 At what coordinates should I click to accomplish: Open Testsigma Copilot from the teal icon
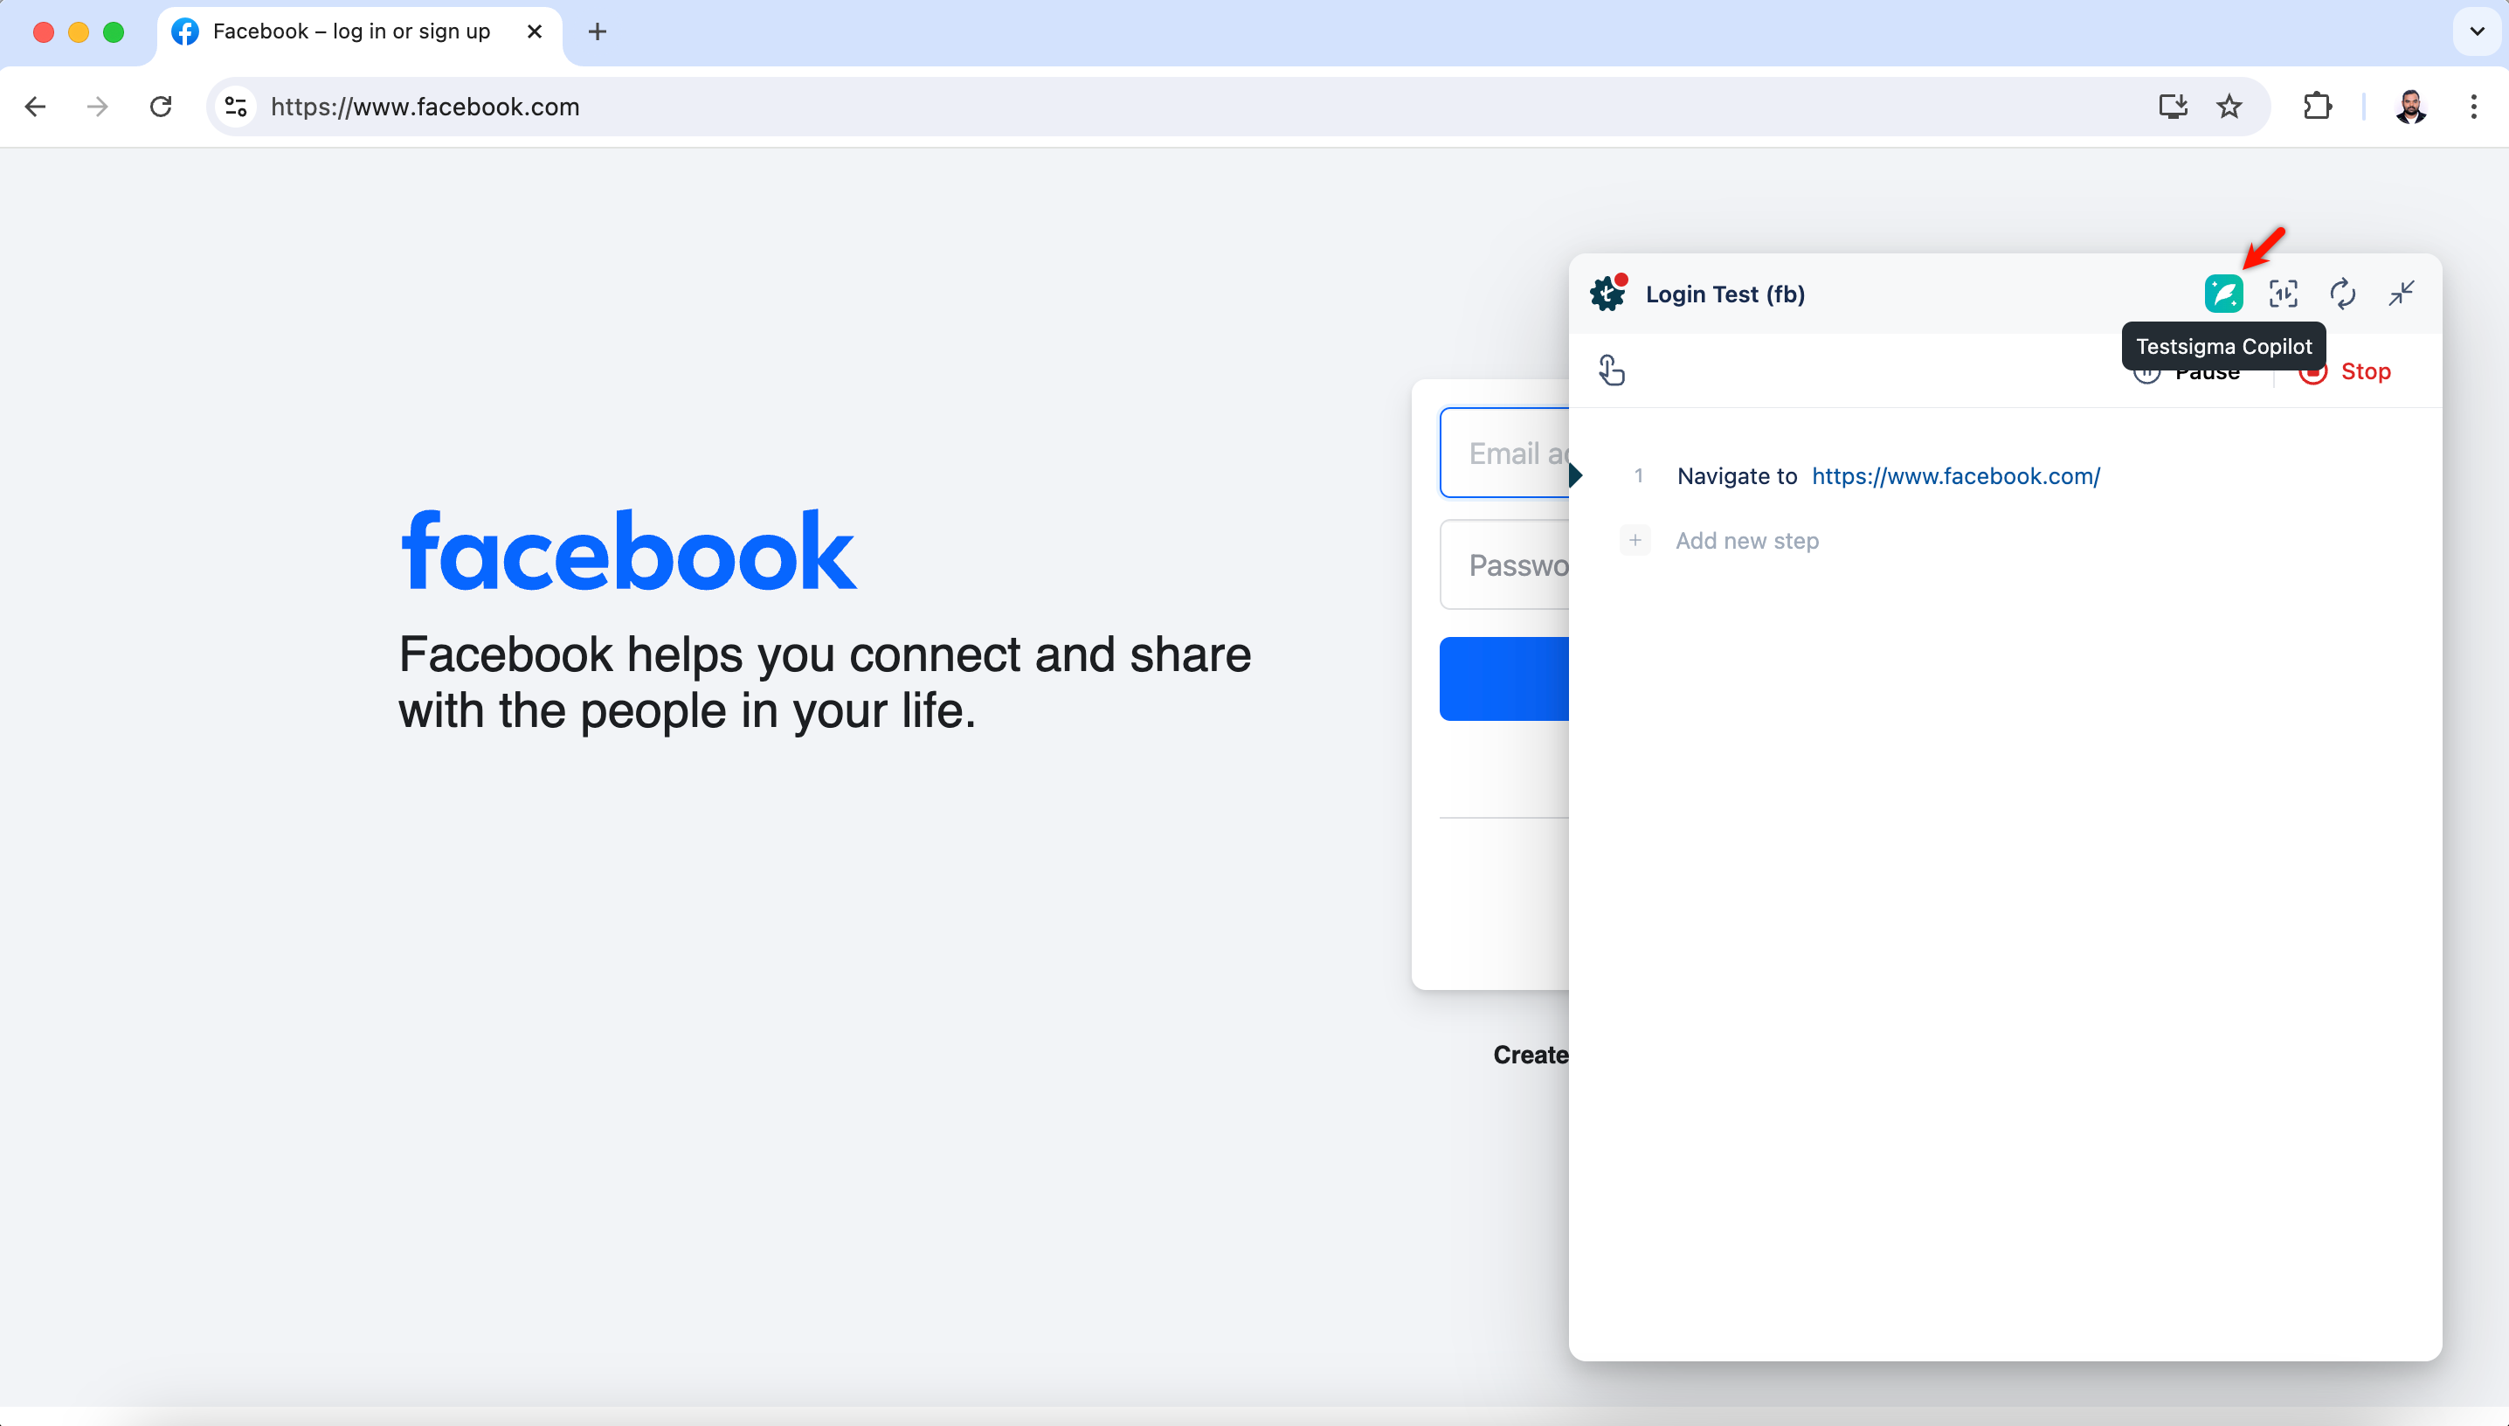[2223, 294]
